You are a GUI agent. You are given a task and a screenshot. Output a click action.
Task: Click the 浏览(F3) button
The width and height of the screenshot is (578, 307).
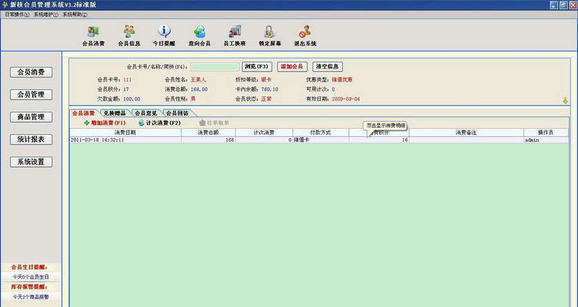(x=257, y=67)
